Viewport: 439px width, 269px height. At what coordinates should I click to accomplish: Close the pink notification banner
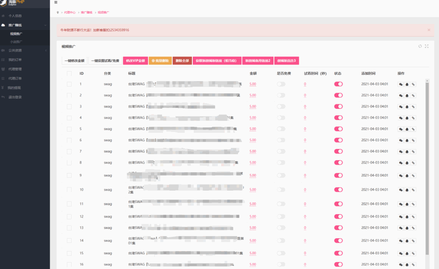click(429, 30)
